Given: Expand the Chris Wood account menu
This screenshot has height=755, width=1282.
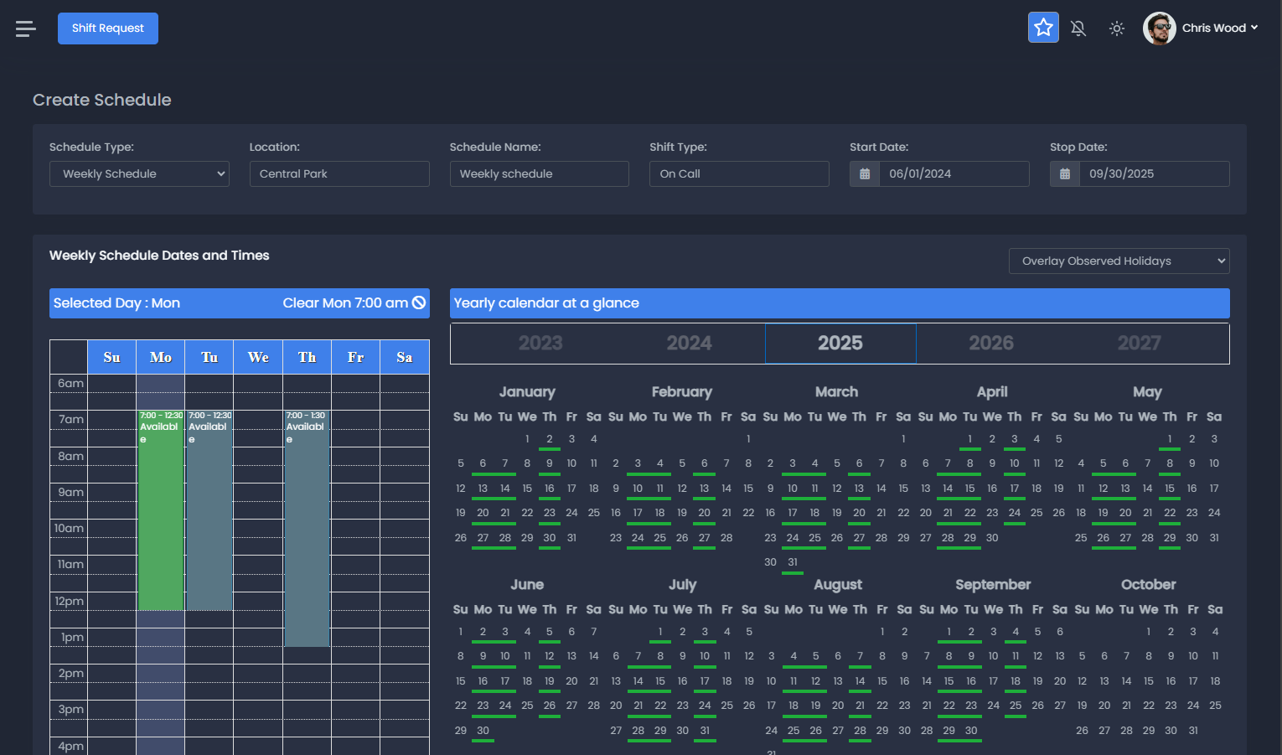Looking at the screenshot, I should click(1254, 28).
